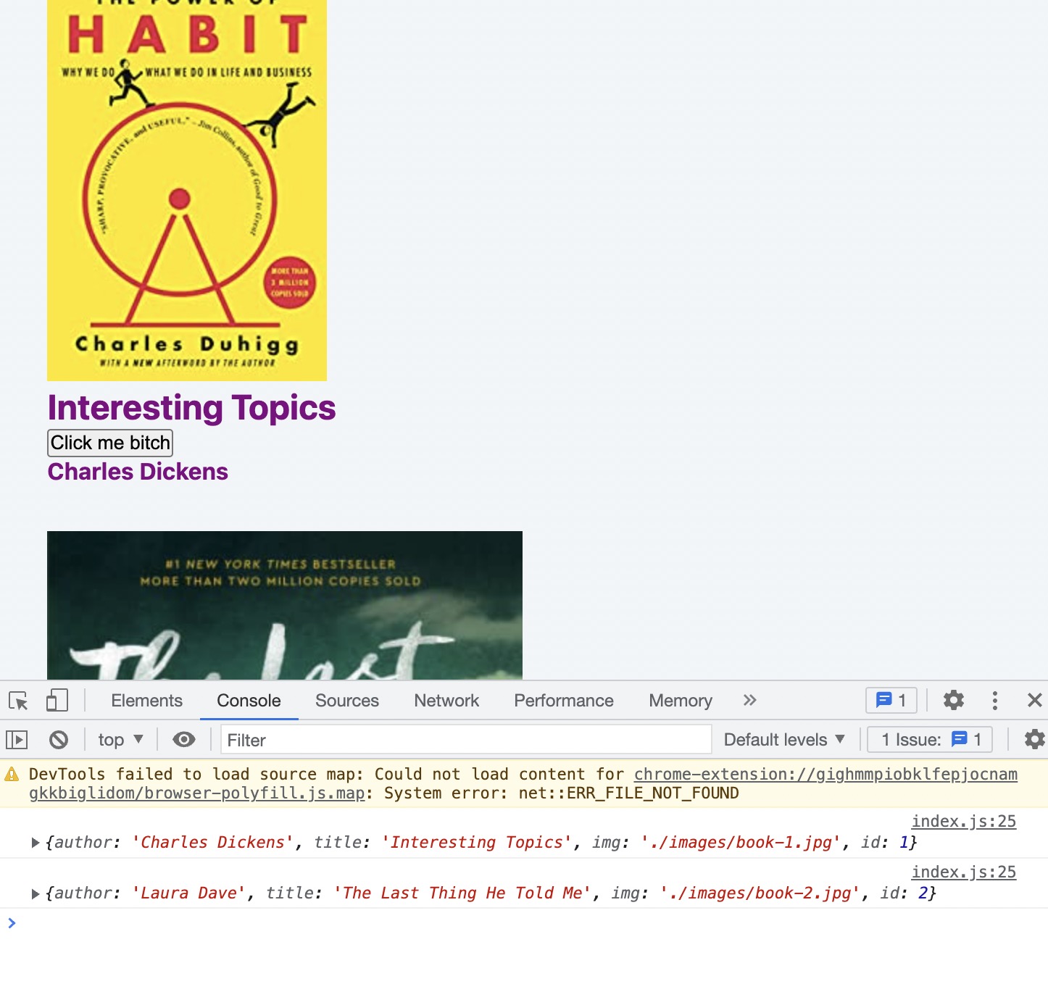Screen dimensions: 1048x984
Task: Click the 'The Last Thing He Told Me' title value
Action: point(462,893)
